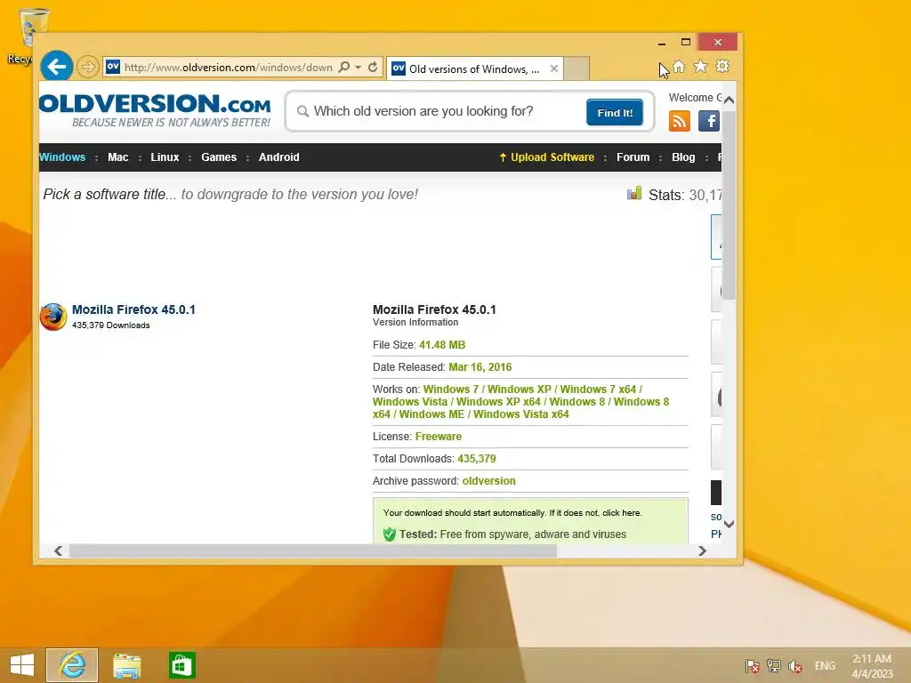Screen dimensions: 911x683
Task: Close the Old versions of Windows tab
Action: coord(554,68)
